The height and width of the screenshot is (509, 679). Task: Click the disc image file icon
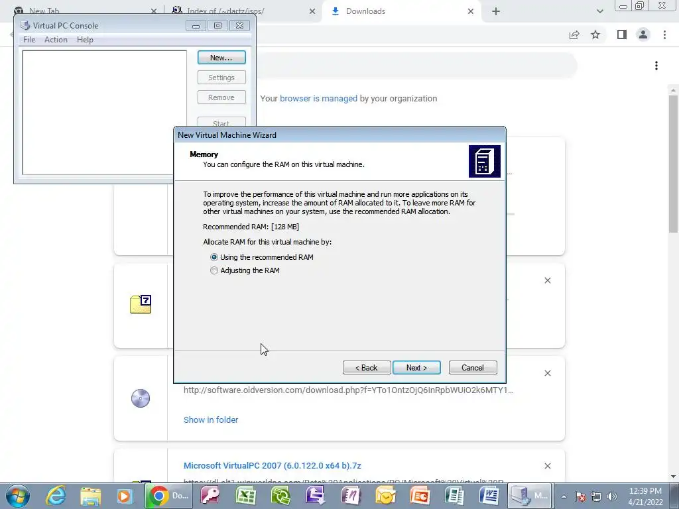click(x=141, y=398)
